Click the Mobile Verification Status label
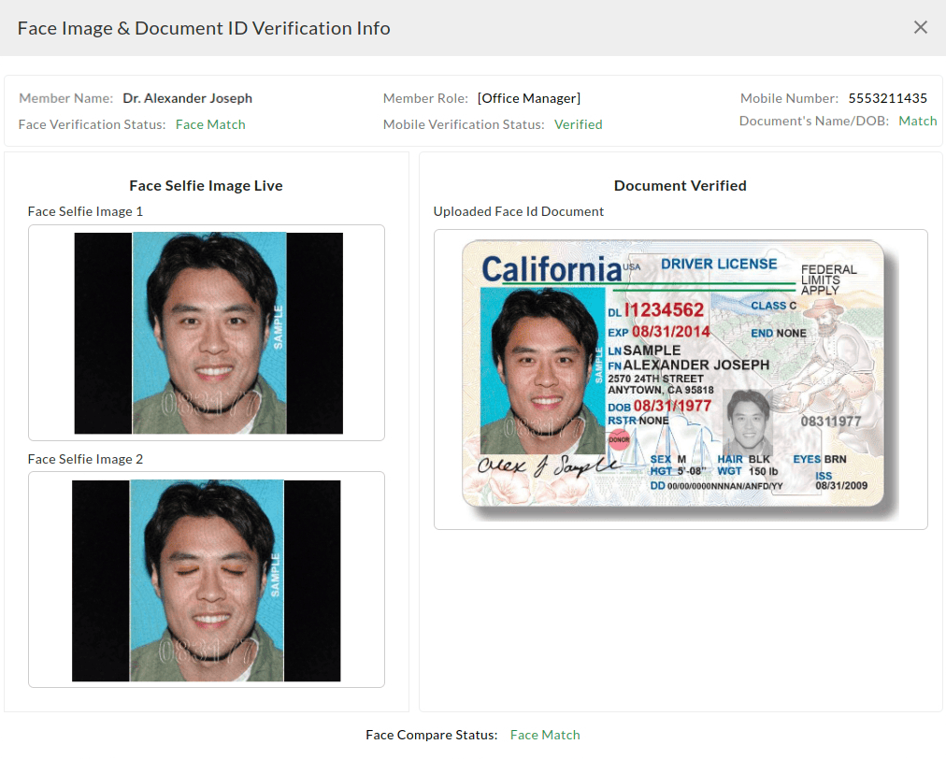The height and width of the screenshot is (759, 946). (x=461, y=123)
